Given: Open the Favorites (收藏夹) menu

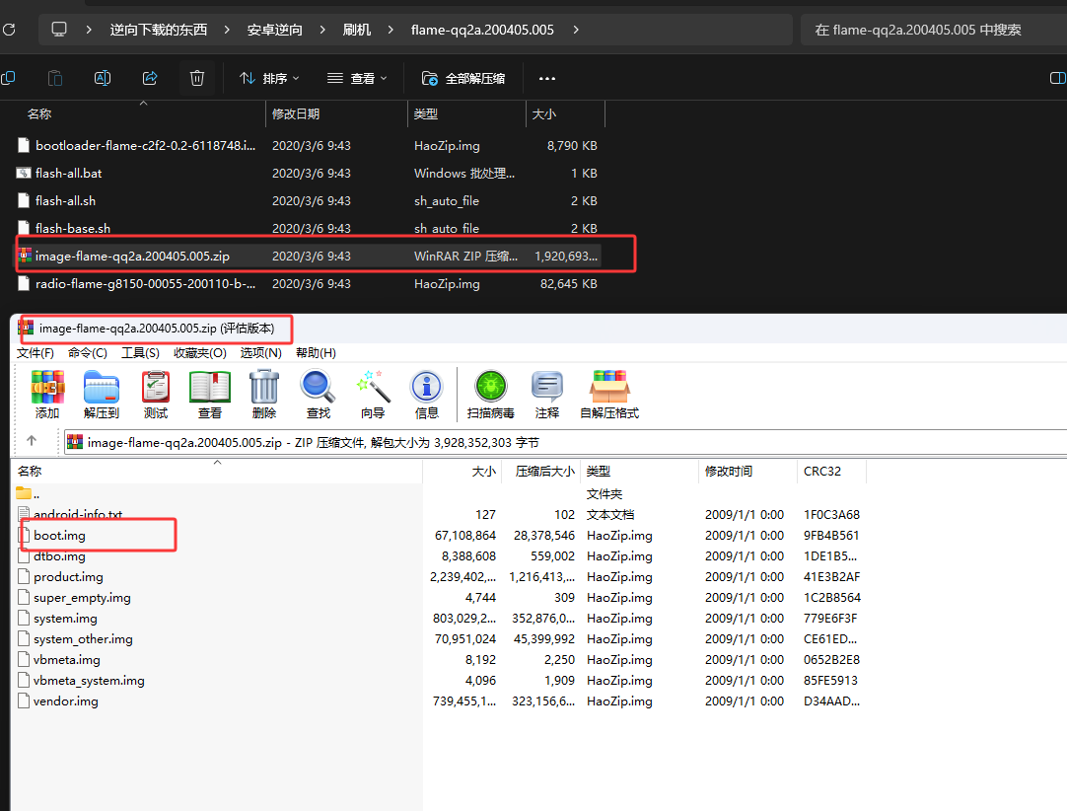Looking at the screenshot, I should click(x=200, y=353).
